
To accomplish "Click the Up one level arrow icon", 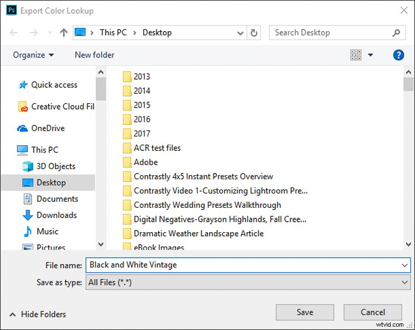I will (64, 33).
